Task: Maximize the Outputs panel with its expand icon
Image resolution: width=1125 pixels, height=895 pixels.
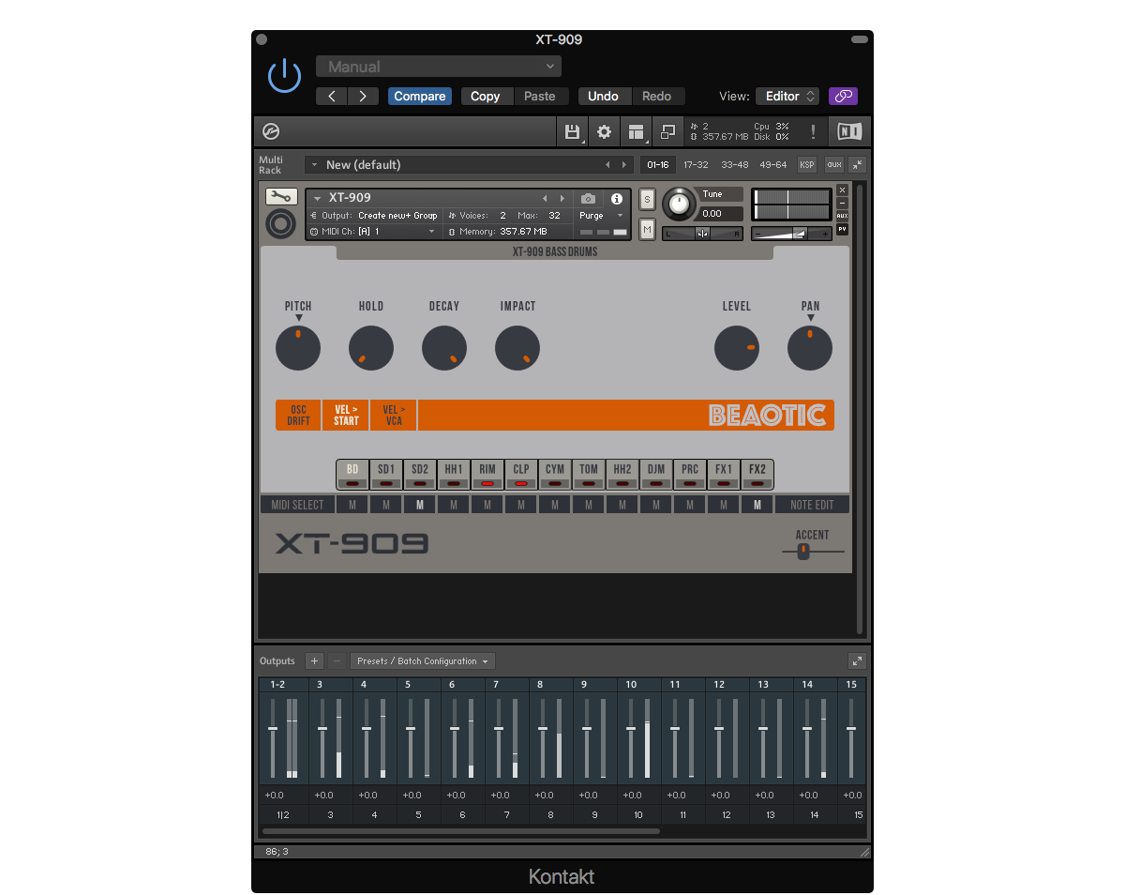Action: [x=857, y=660]
